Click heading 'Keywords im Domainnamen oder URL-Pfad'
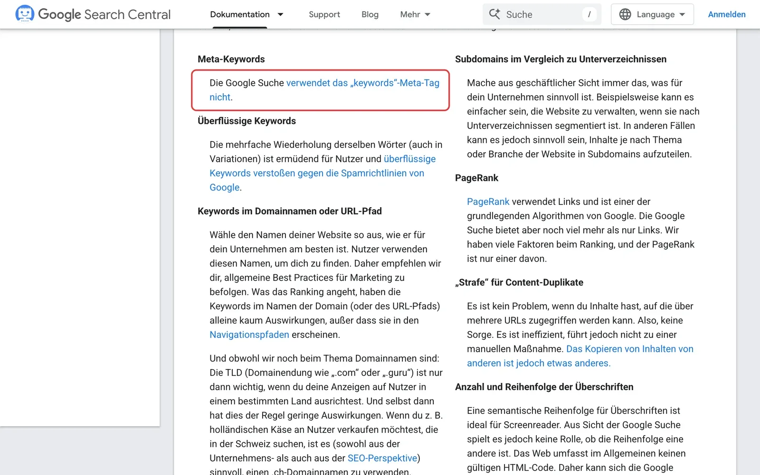 [x=290, y=211]
